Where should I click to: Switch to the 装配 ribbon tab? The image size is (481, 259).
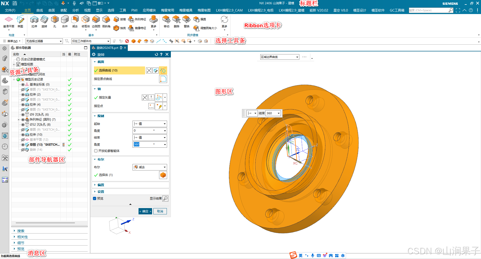(64, 10)
